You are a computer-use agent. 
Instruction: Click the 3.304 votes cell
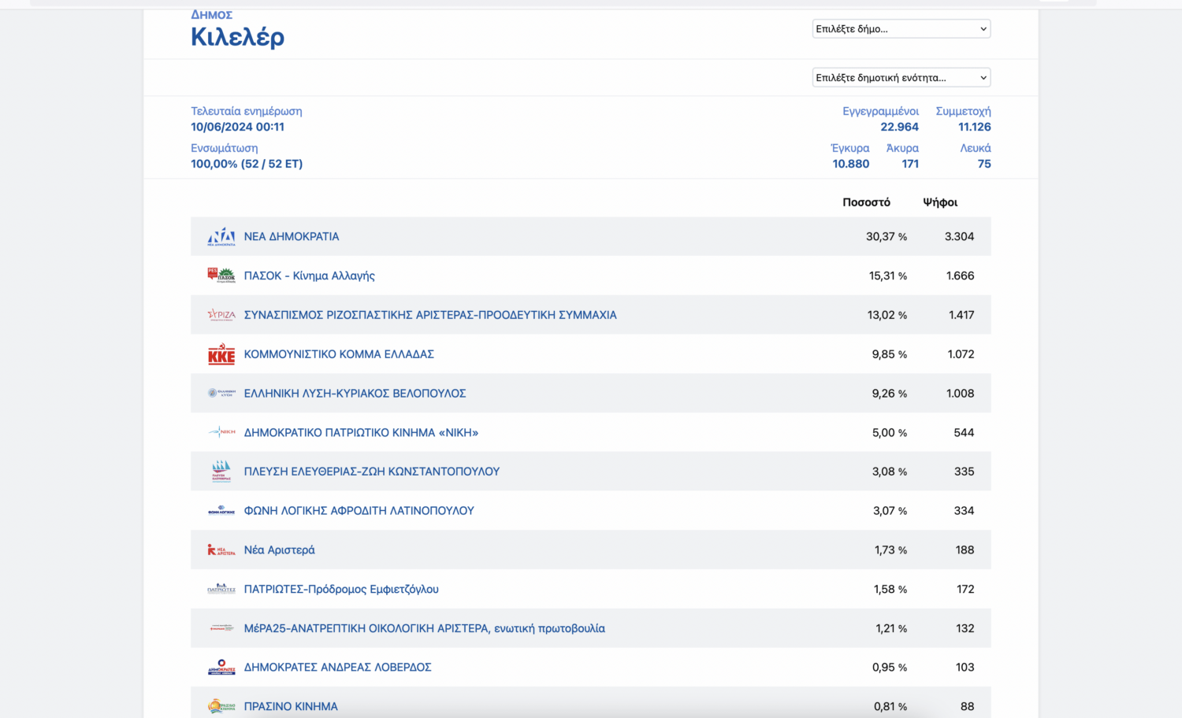click(x=959, y=236)
